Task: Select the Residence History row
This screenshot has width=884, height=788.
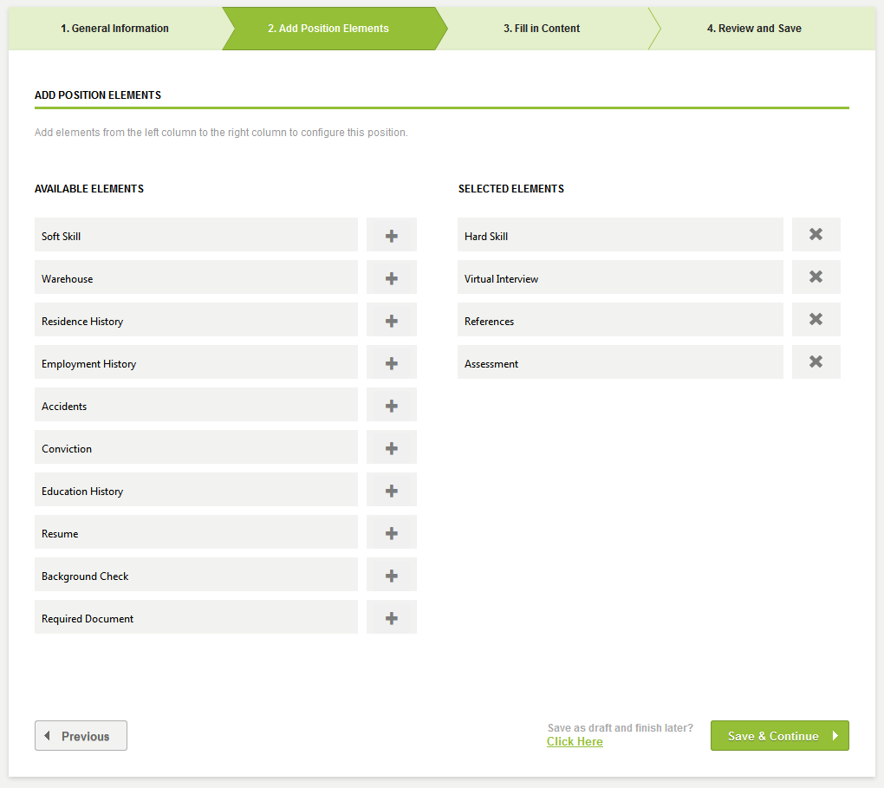Action: click(x=196, y=320)
